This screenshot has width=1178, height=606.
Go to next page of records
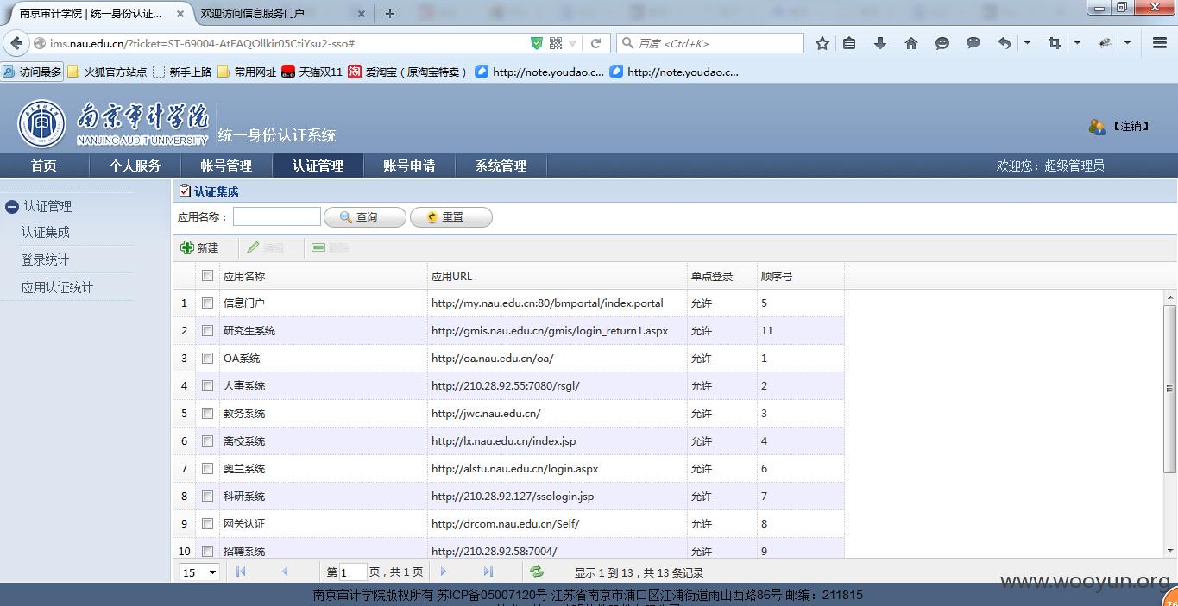[444, 572]
